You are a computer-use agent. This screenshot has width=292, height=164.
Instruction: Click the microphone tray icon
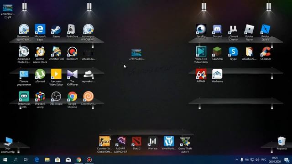[x=242, y=160]
